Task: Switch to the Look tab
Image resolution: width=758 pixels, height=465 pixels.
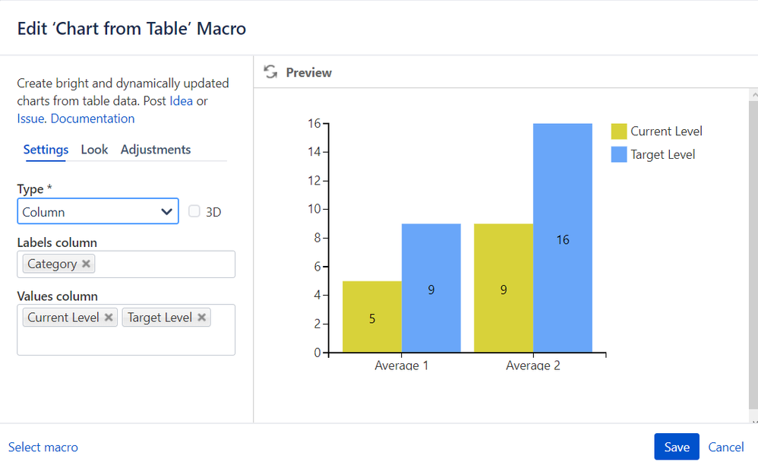Action: 94,150
